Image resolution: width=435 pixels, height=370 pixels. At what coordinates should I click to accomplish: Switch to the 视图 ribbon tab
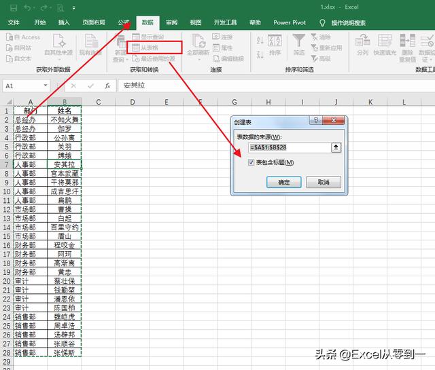[x=196, y=22]
